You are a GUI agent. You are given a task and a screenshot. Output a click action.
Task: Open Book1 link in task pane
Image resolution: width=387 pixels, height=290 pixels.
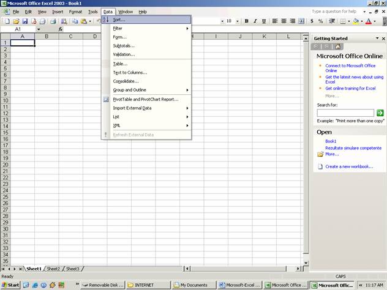(x=331, y=141)
